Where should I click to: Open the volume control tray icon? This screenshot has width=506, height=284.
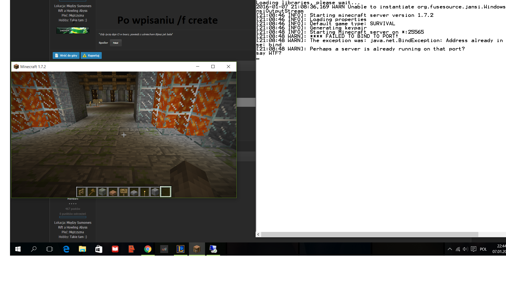point(465,249)
